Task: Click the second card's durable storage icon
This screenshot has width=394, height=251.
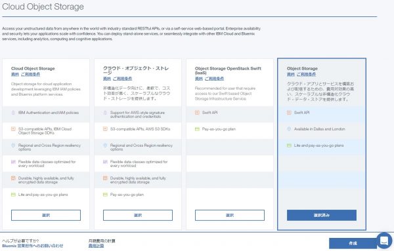Action: coord(105,178)
